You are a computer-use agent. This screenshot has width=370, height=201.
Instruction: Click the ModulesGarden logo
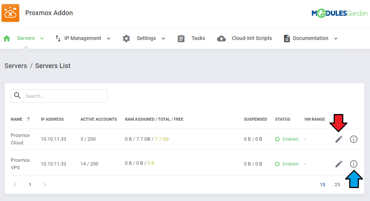[x=340, y=13]
